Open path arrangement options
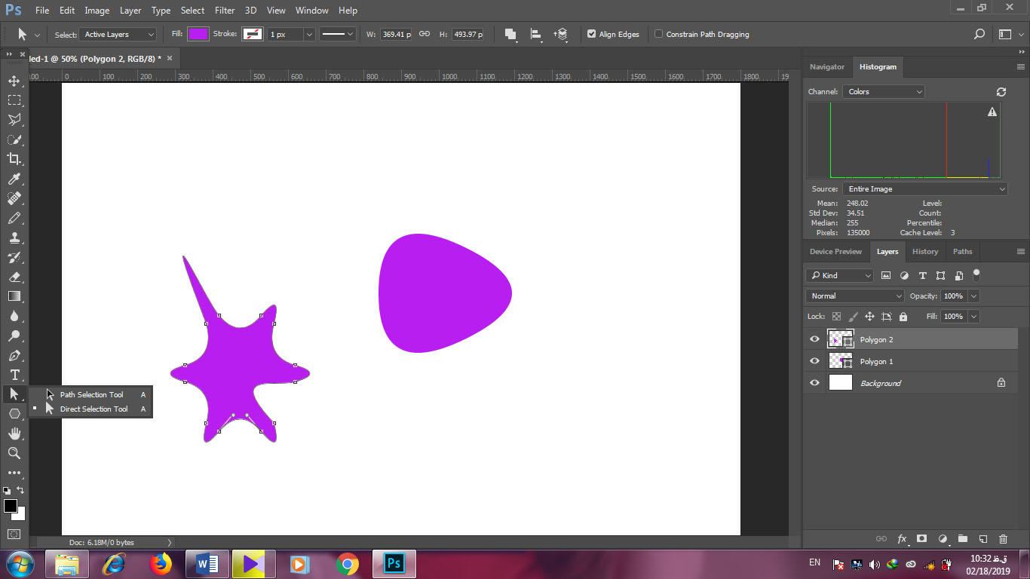This screenshot has height=579, width=1030. tap(560, 34)
